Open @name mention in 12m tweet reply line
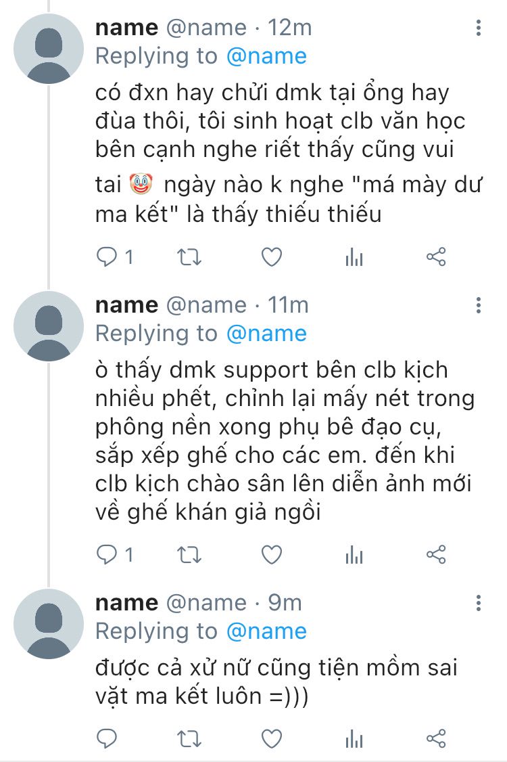The image size is (507, 762). pos(266,56)
